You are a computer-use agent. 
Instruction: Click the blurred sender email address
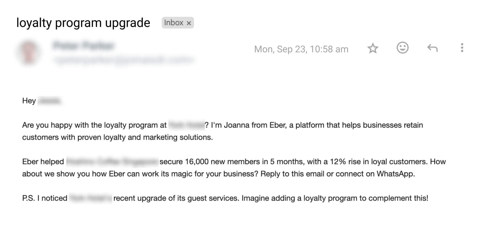pos(124,60)
